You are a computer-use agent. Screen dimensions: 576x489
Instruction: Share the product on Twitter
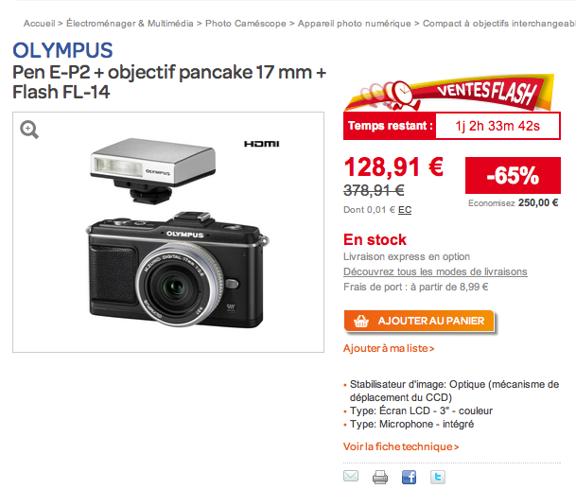(439, 477)
